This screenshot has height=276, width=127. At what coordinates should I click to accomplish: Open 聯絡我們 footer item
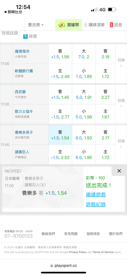pos(48,234)
